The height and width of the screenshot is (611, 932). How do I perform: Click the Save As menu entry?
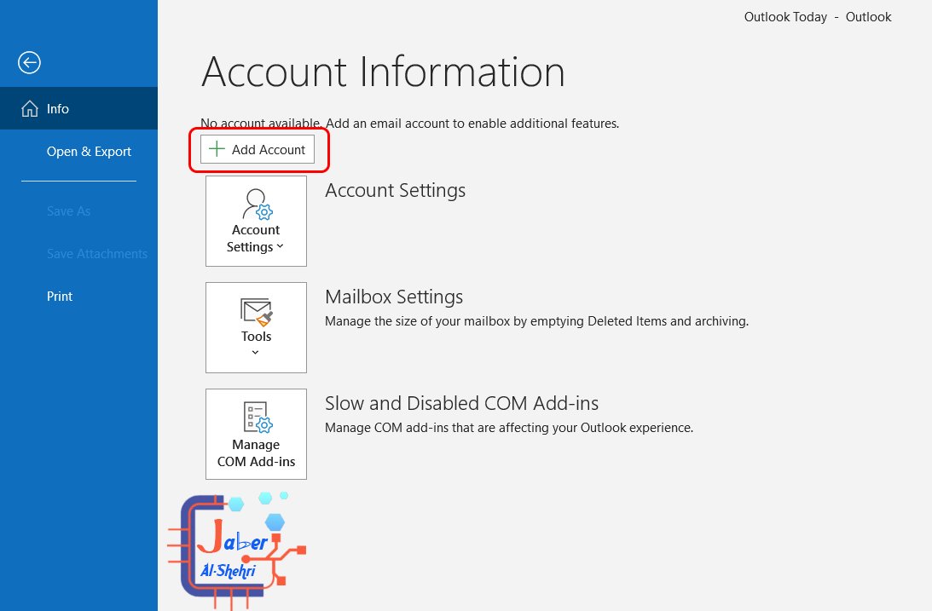[78, 210]
